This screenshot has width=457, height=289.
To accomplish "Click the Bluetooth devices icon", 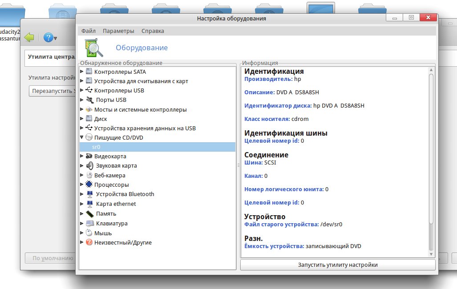I will (x=90, y=194).
